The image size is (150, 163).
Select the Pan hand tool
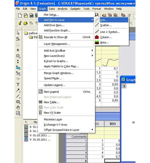18,107
